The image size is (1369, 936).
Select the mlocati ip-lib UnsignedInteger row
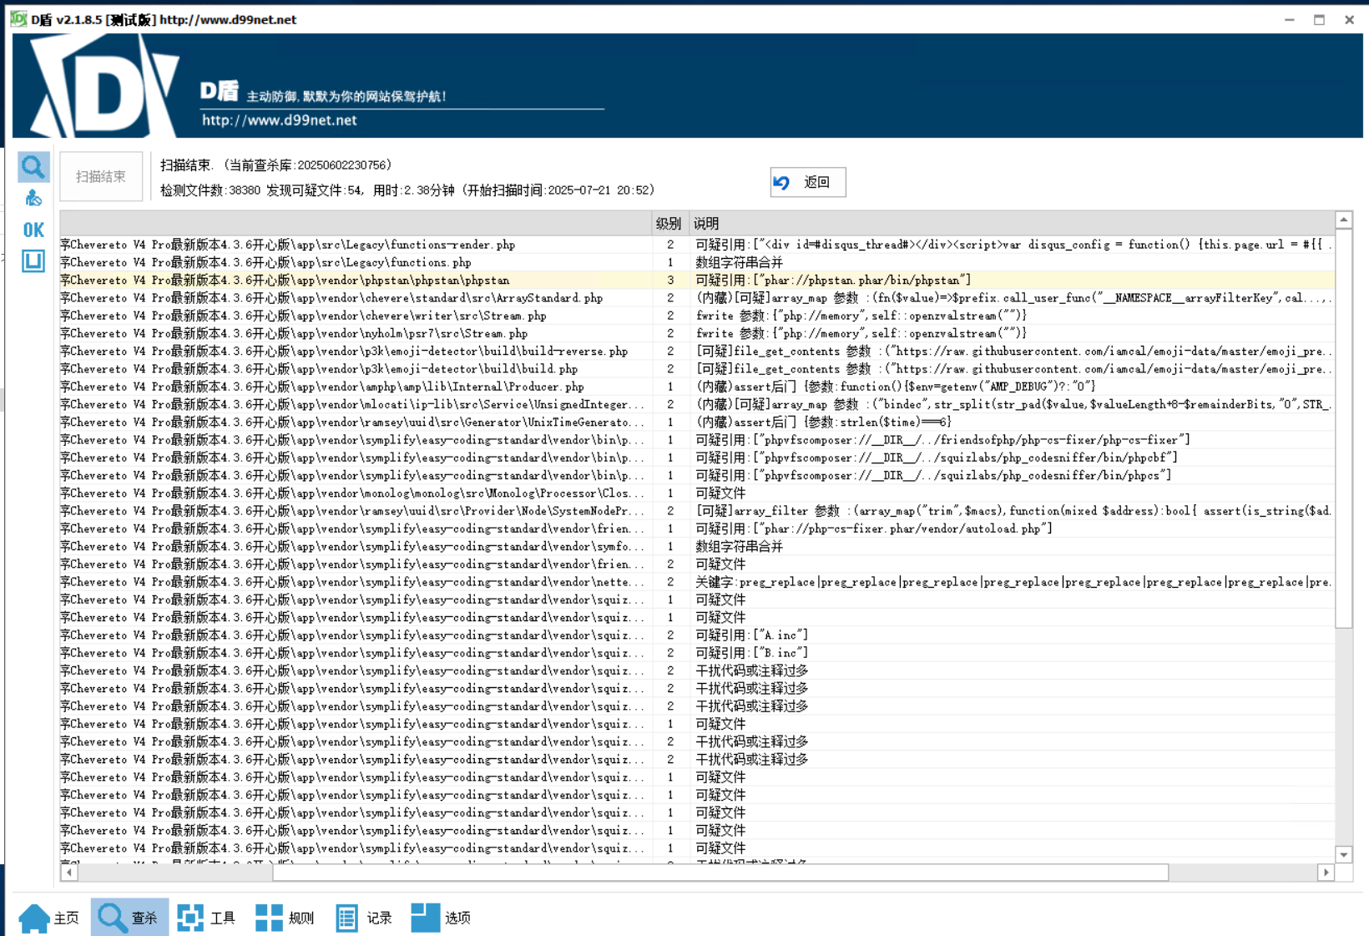(x=697, y=404)
